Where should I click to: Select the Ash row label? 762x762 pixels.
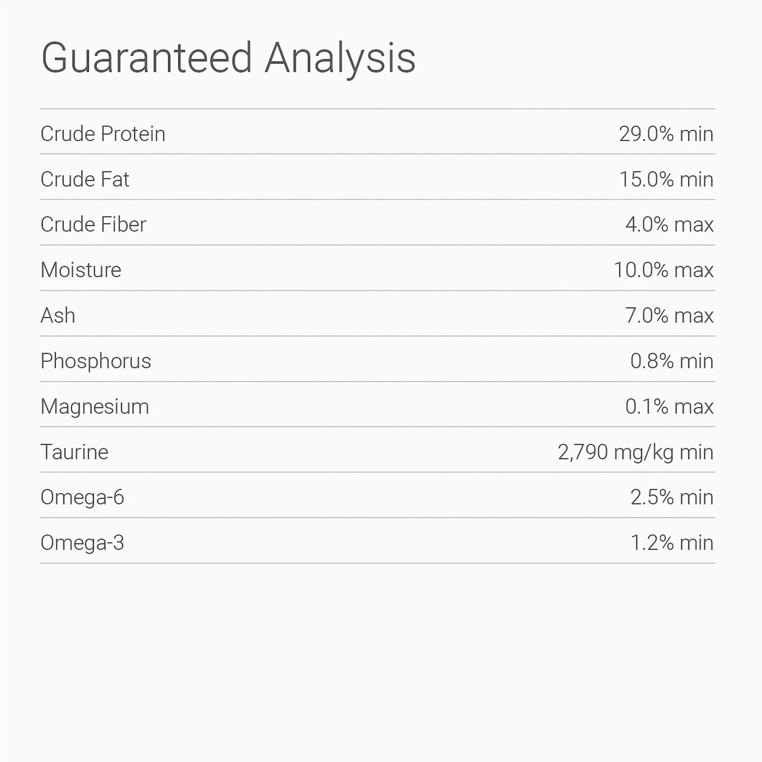58,315
